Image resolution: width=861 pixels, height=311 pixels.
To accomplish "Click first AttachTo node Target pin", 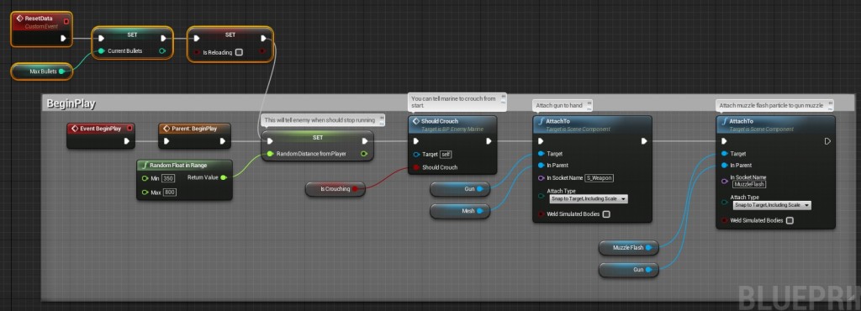I will 541,154.
